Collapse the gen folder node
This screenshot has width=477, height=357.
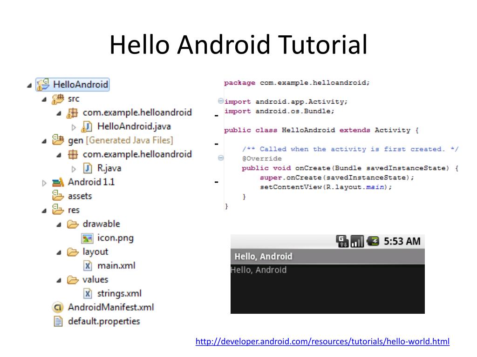coord(44,141)
